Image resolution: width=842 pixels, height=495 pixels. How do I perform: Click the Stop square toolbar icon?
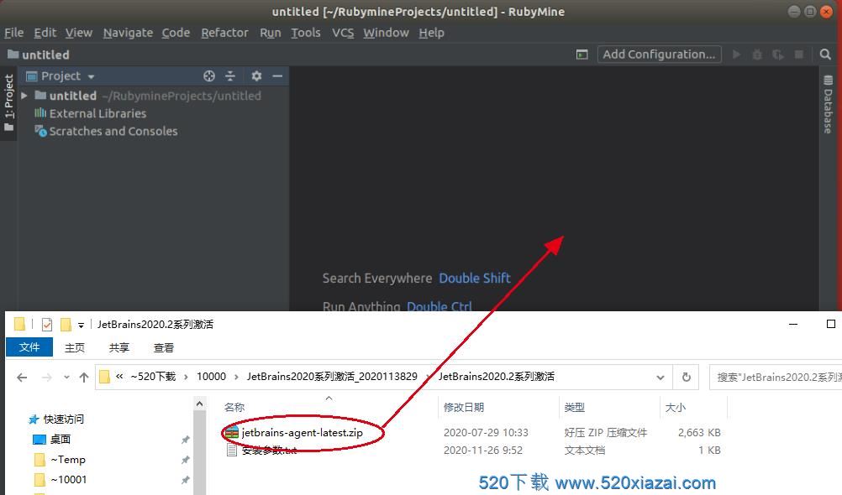click(799, 55)
